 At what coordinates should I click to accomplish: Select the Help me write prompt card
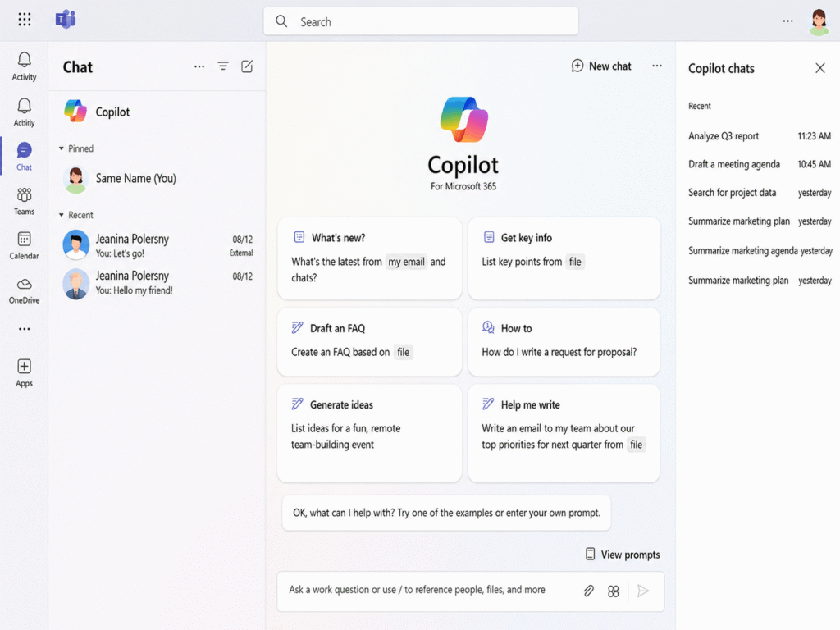(x=564, y=433)
